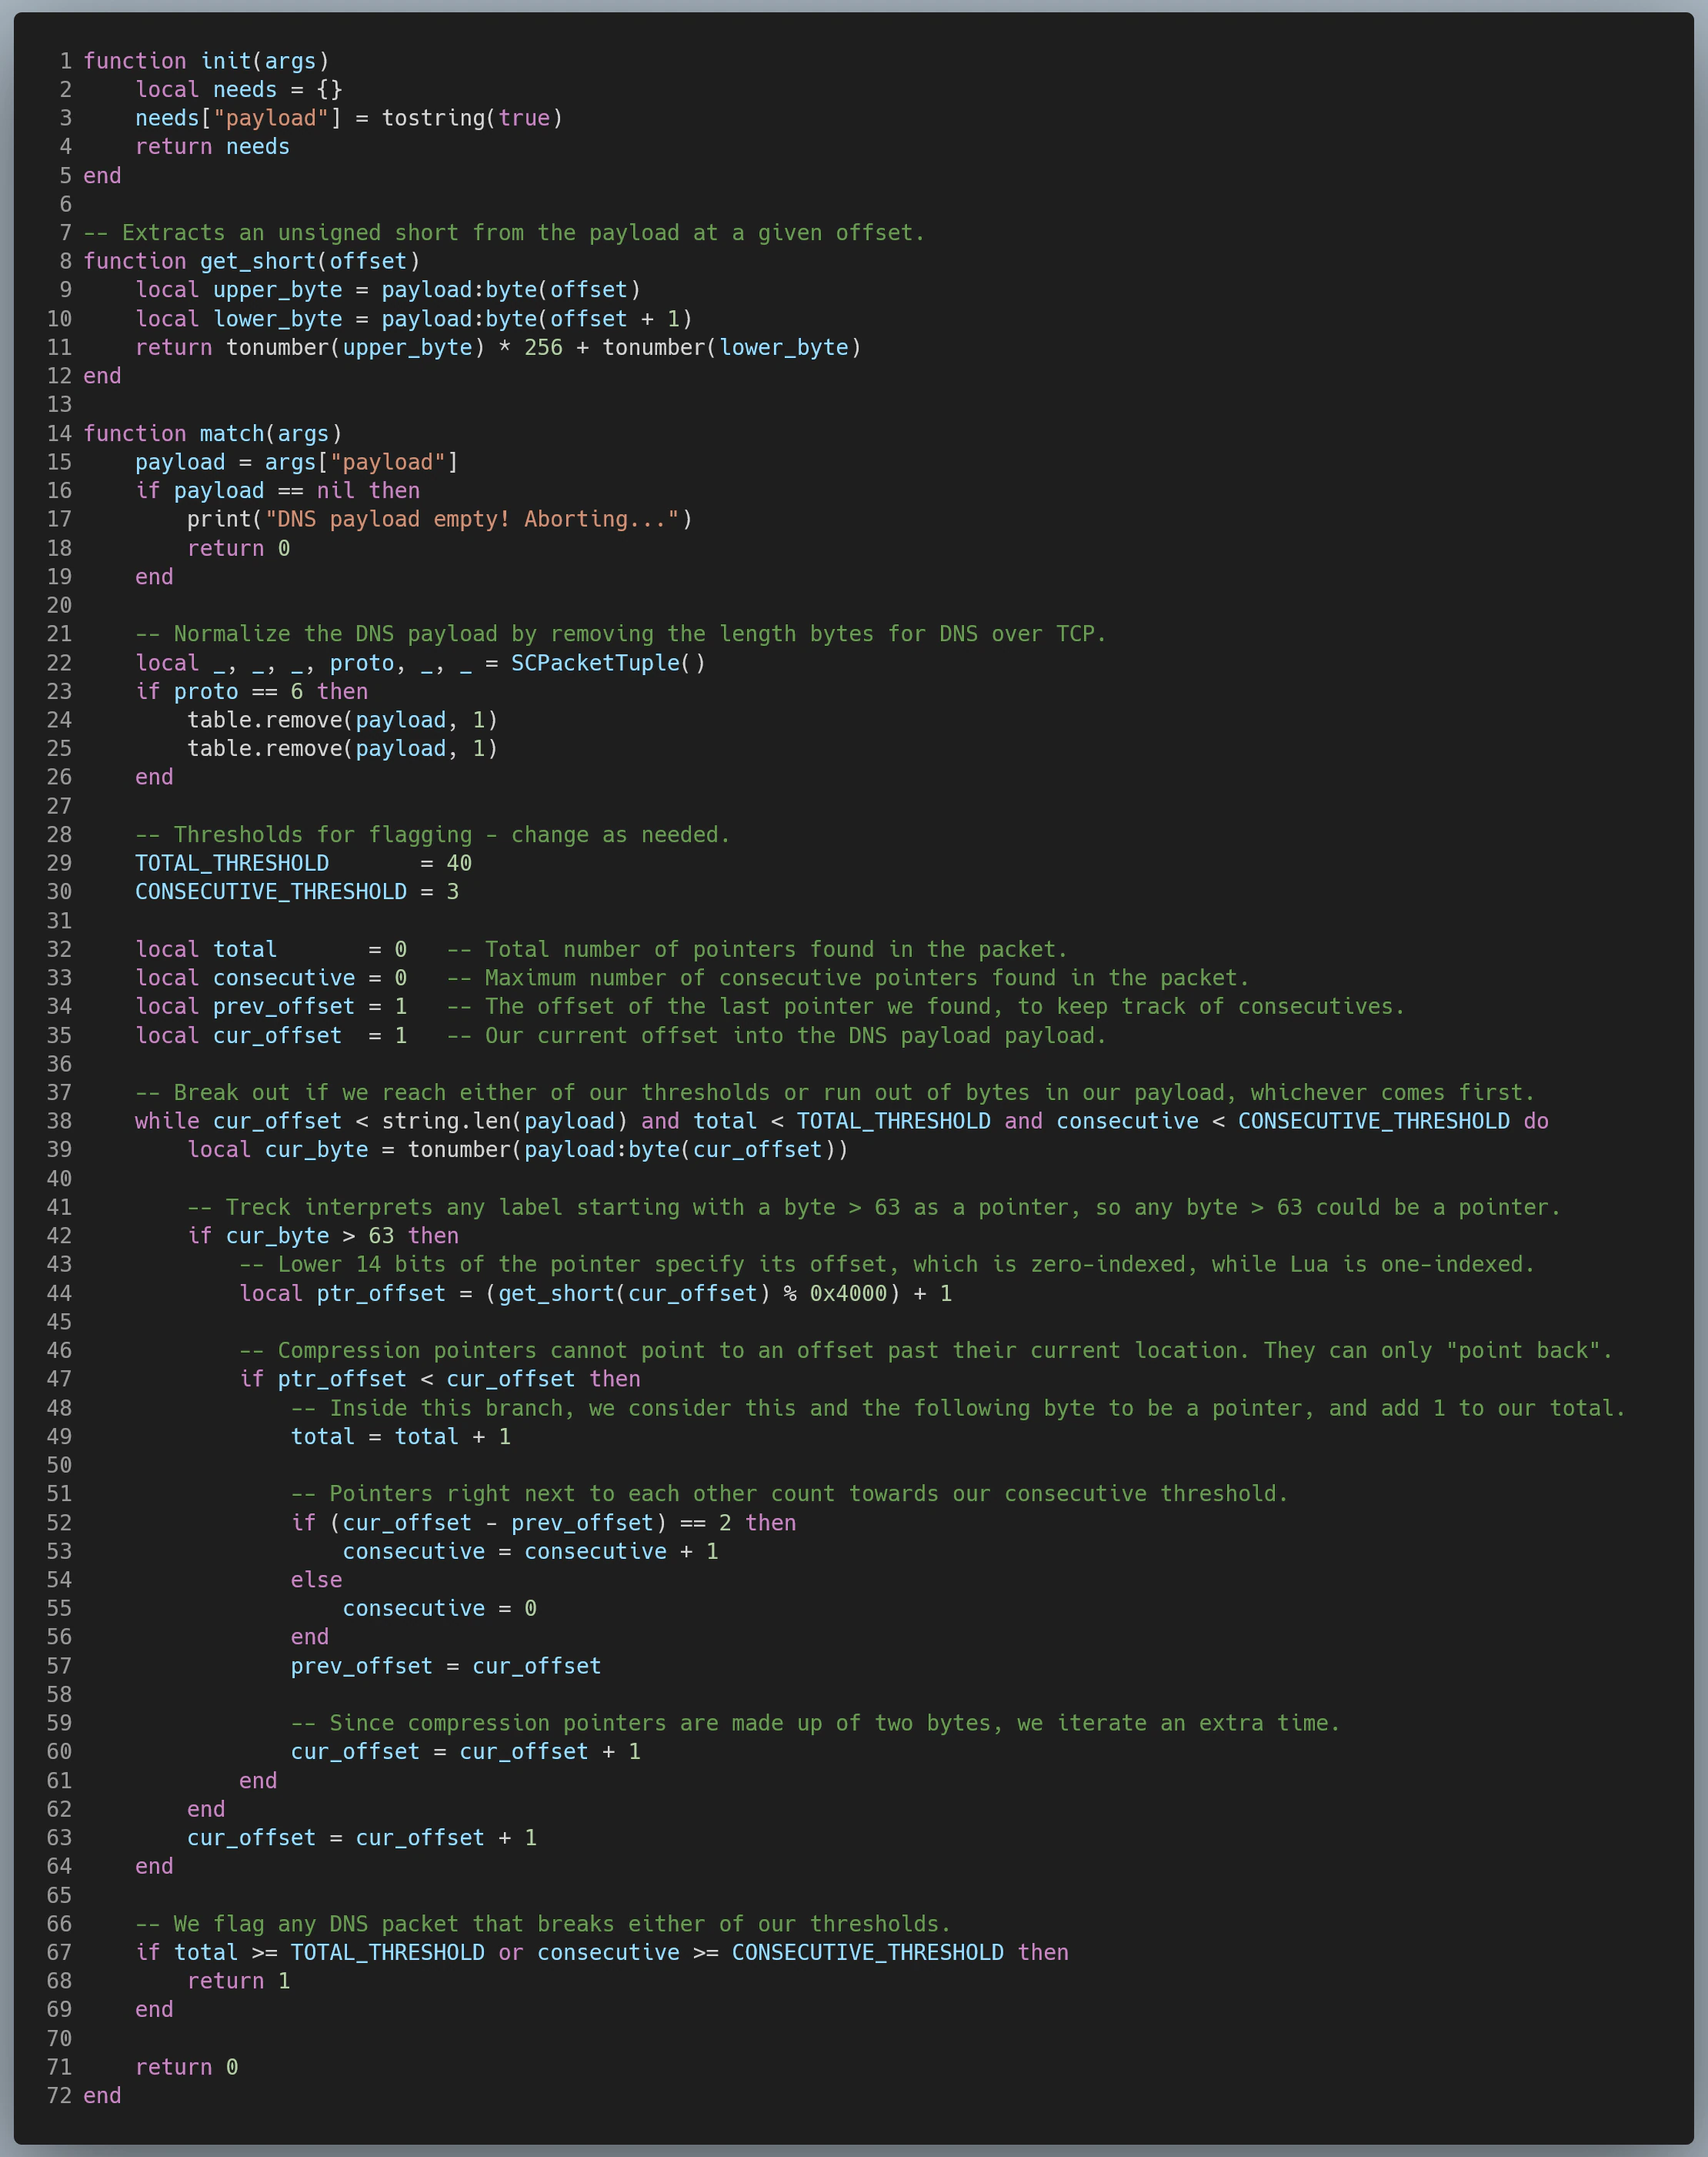This screenshot has width=1708, height=2157.
Task: Click the 'while cur_offset < string.len(payload)' line
Action: coord(842,1122)
